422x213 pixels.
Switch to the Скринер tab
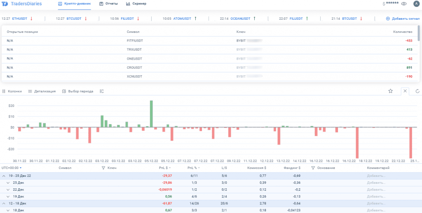[x=136, y=4]
